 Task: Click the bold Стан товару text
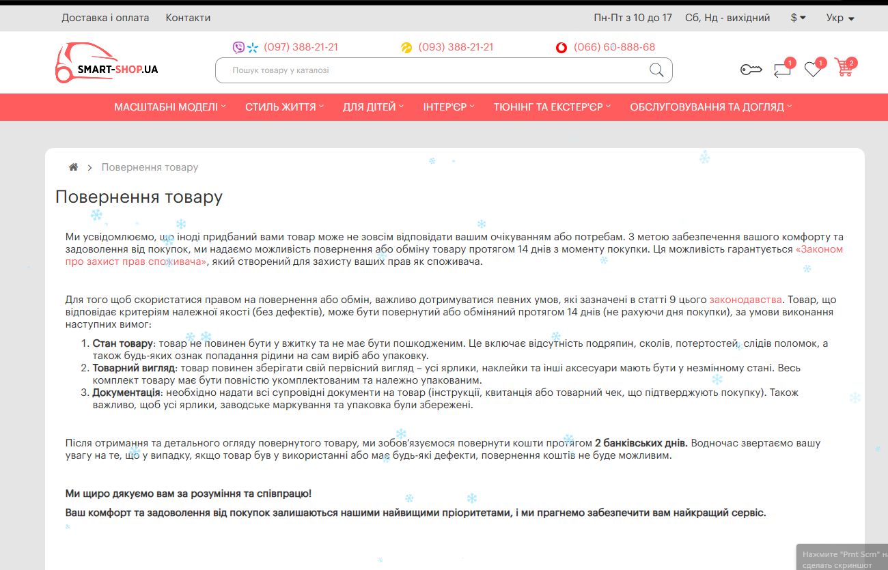click(x=122, y=343)
